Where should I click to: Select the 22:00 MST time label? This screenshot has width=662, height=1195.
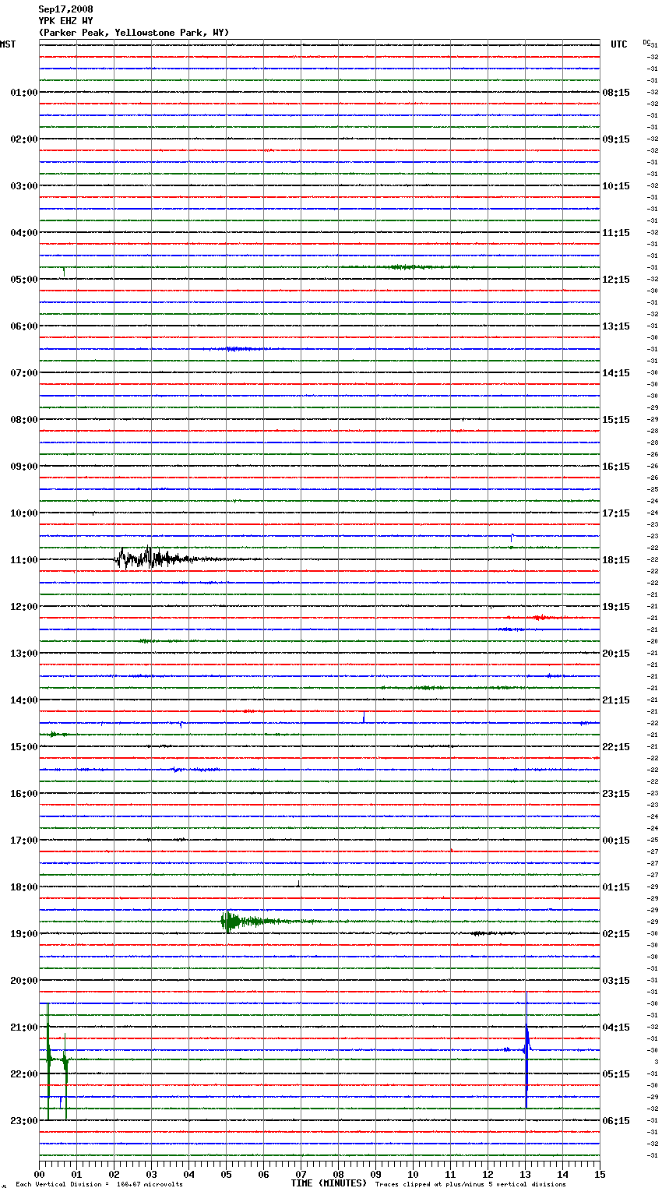(x=24, y=1074)
